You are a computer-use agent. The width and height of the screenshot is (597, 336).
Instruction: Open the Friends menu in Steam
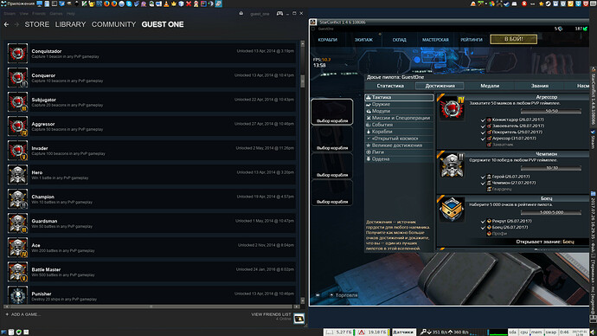39,14
